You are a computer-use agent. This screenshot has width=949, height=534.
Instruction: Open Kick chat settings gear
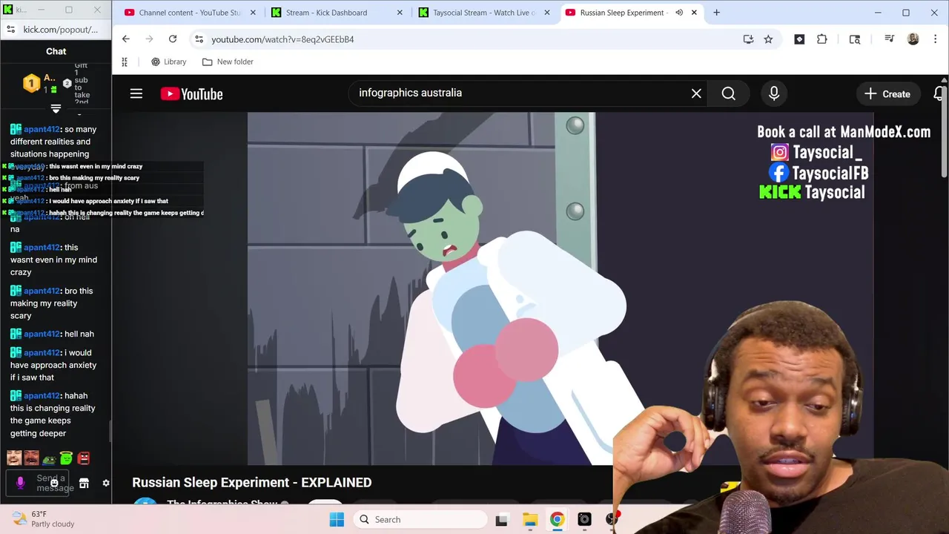[106, 483]
